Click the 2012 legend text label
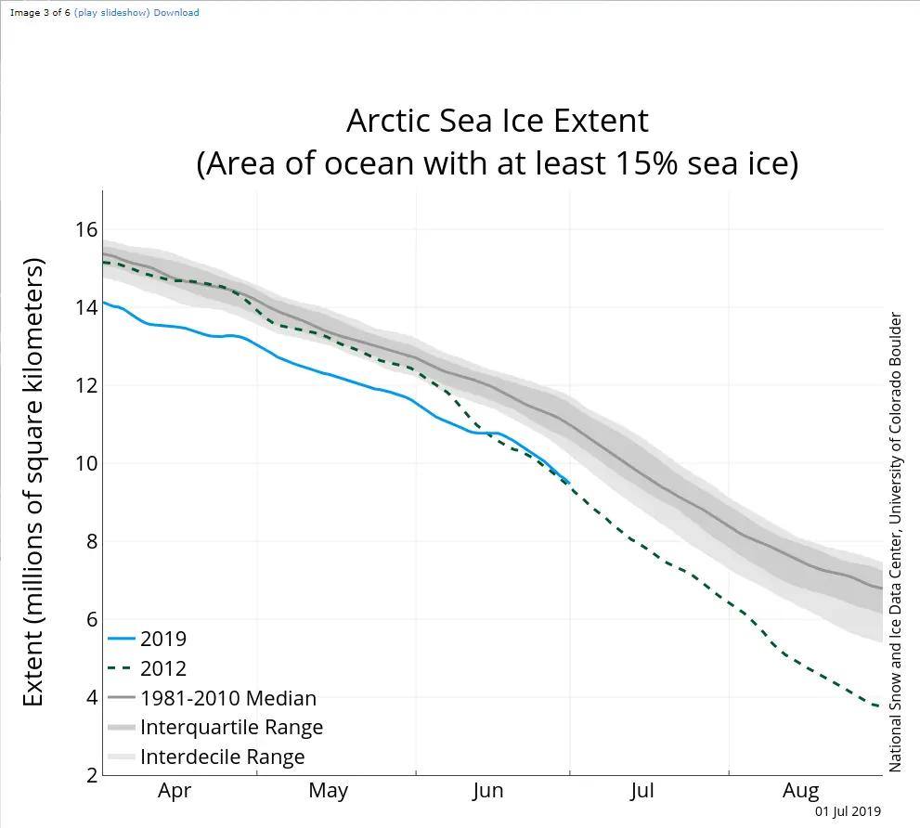This screenshot has height=828, width=920. pyautogui.click(x=163, y=668)
